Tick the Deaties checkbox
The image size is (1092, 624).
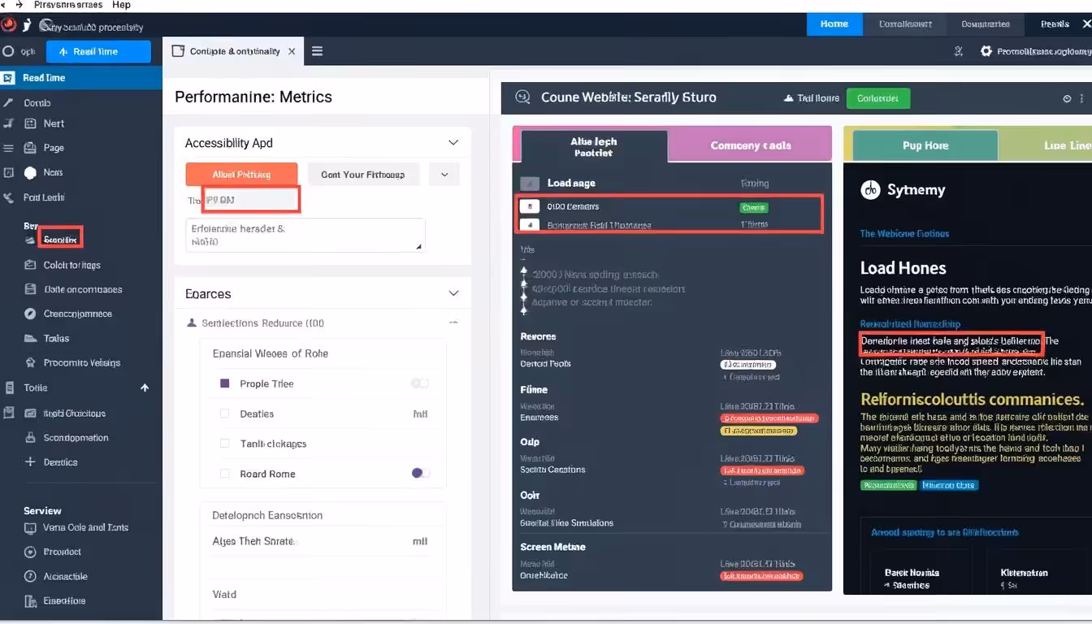coord(225,414)
